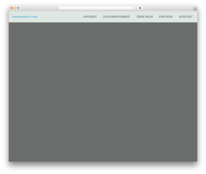The image size is (206, 174).
Task: Open the FREUNDE navigation link
Action: pos(166,16)
